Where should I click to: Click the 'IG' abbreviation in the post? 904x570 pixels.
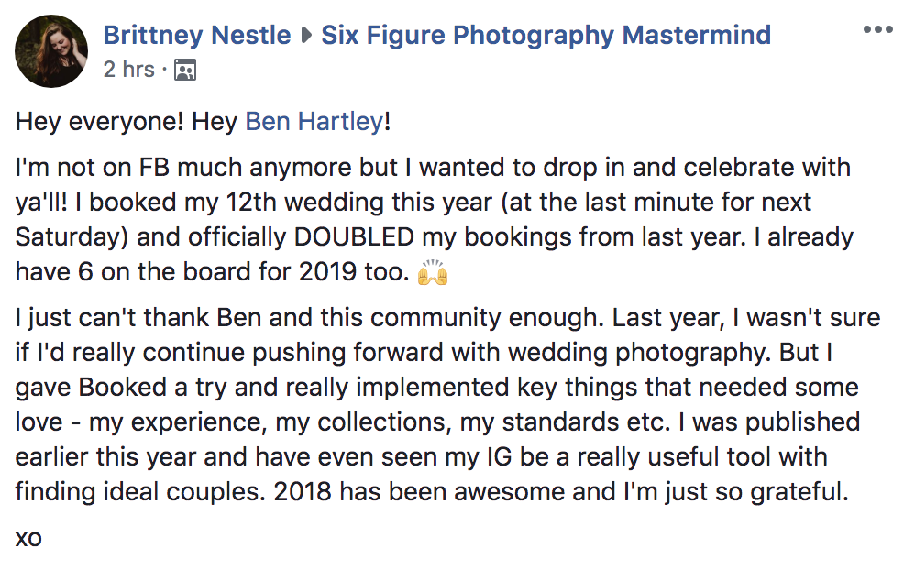click(500, 457)
